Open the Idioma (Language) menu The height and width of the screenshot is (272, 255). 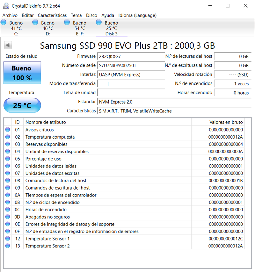click(x=137, y=15)
